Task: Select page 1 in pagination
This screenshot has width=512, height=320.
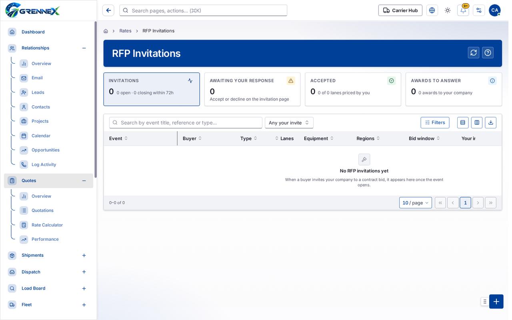Action: tap(465, 203)
